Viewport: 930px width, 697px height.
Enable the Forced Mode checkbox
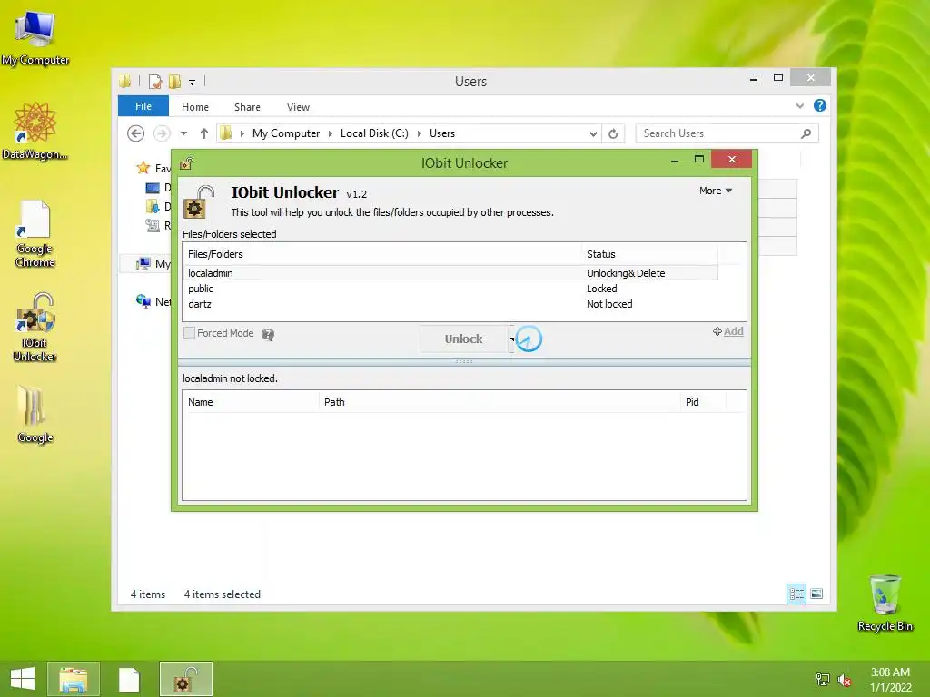189,333
